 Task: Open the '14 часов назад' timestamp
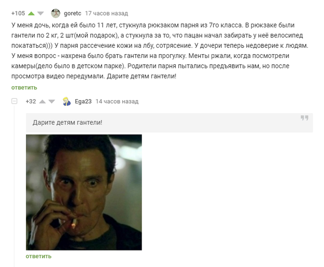117,102
